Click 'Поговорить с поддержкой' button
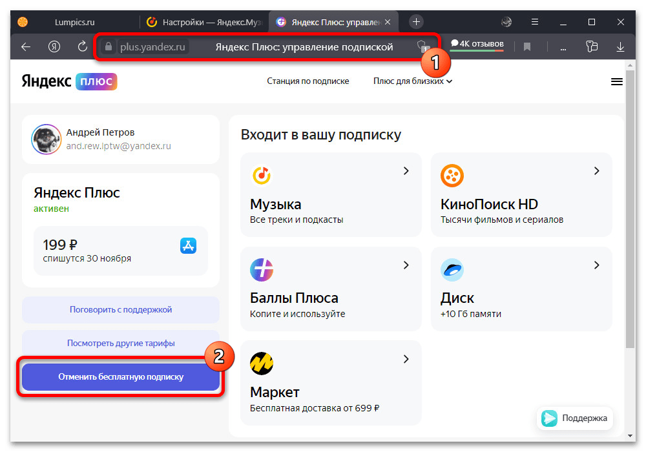Viewport: 646px width, 452px height. click(x=121, y=309)
